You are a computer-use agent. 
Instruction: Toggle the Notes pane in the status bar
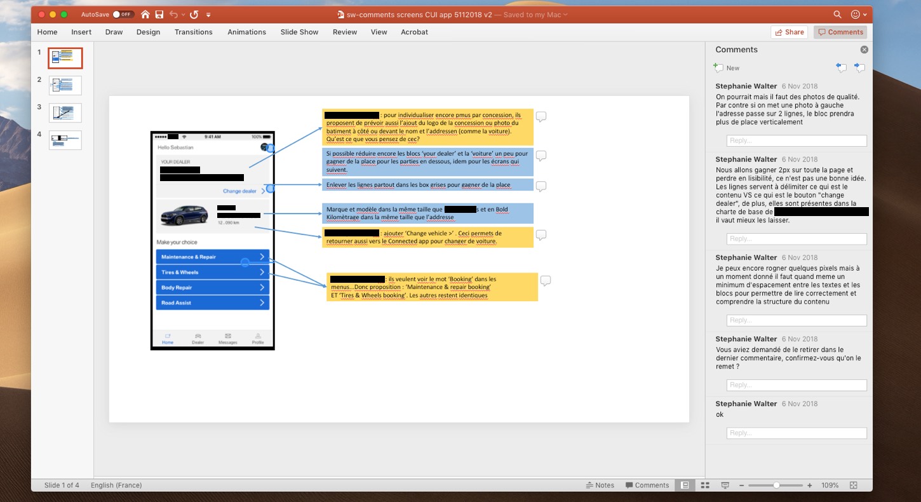point(600,485)
